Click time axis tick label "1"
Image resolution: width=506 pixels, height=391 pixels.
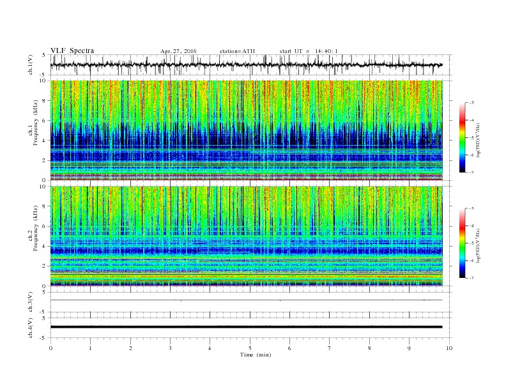coord(90,348)
